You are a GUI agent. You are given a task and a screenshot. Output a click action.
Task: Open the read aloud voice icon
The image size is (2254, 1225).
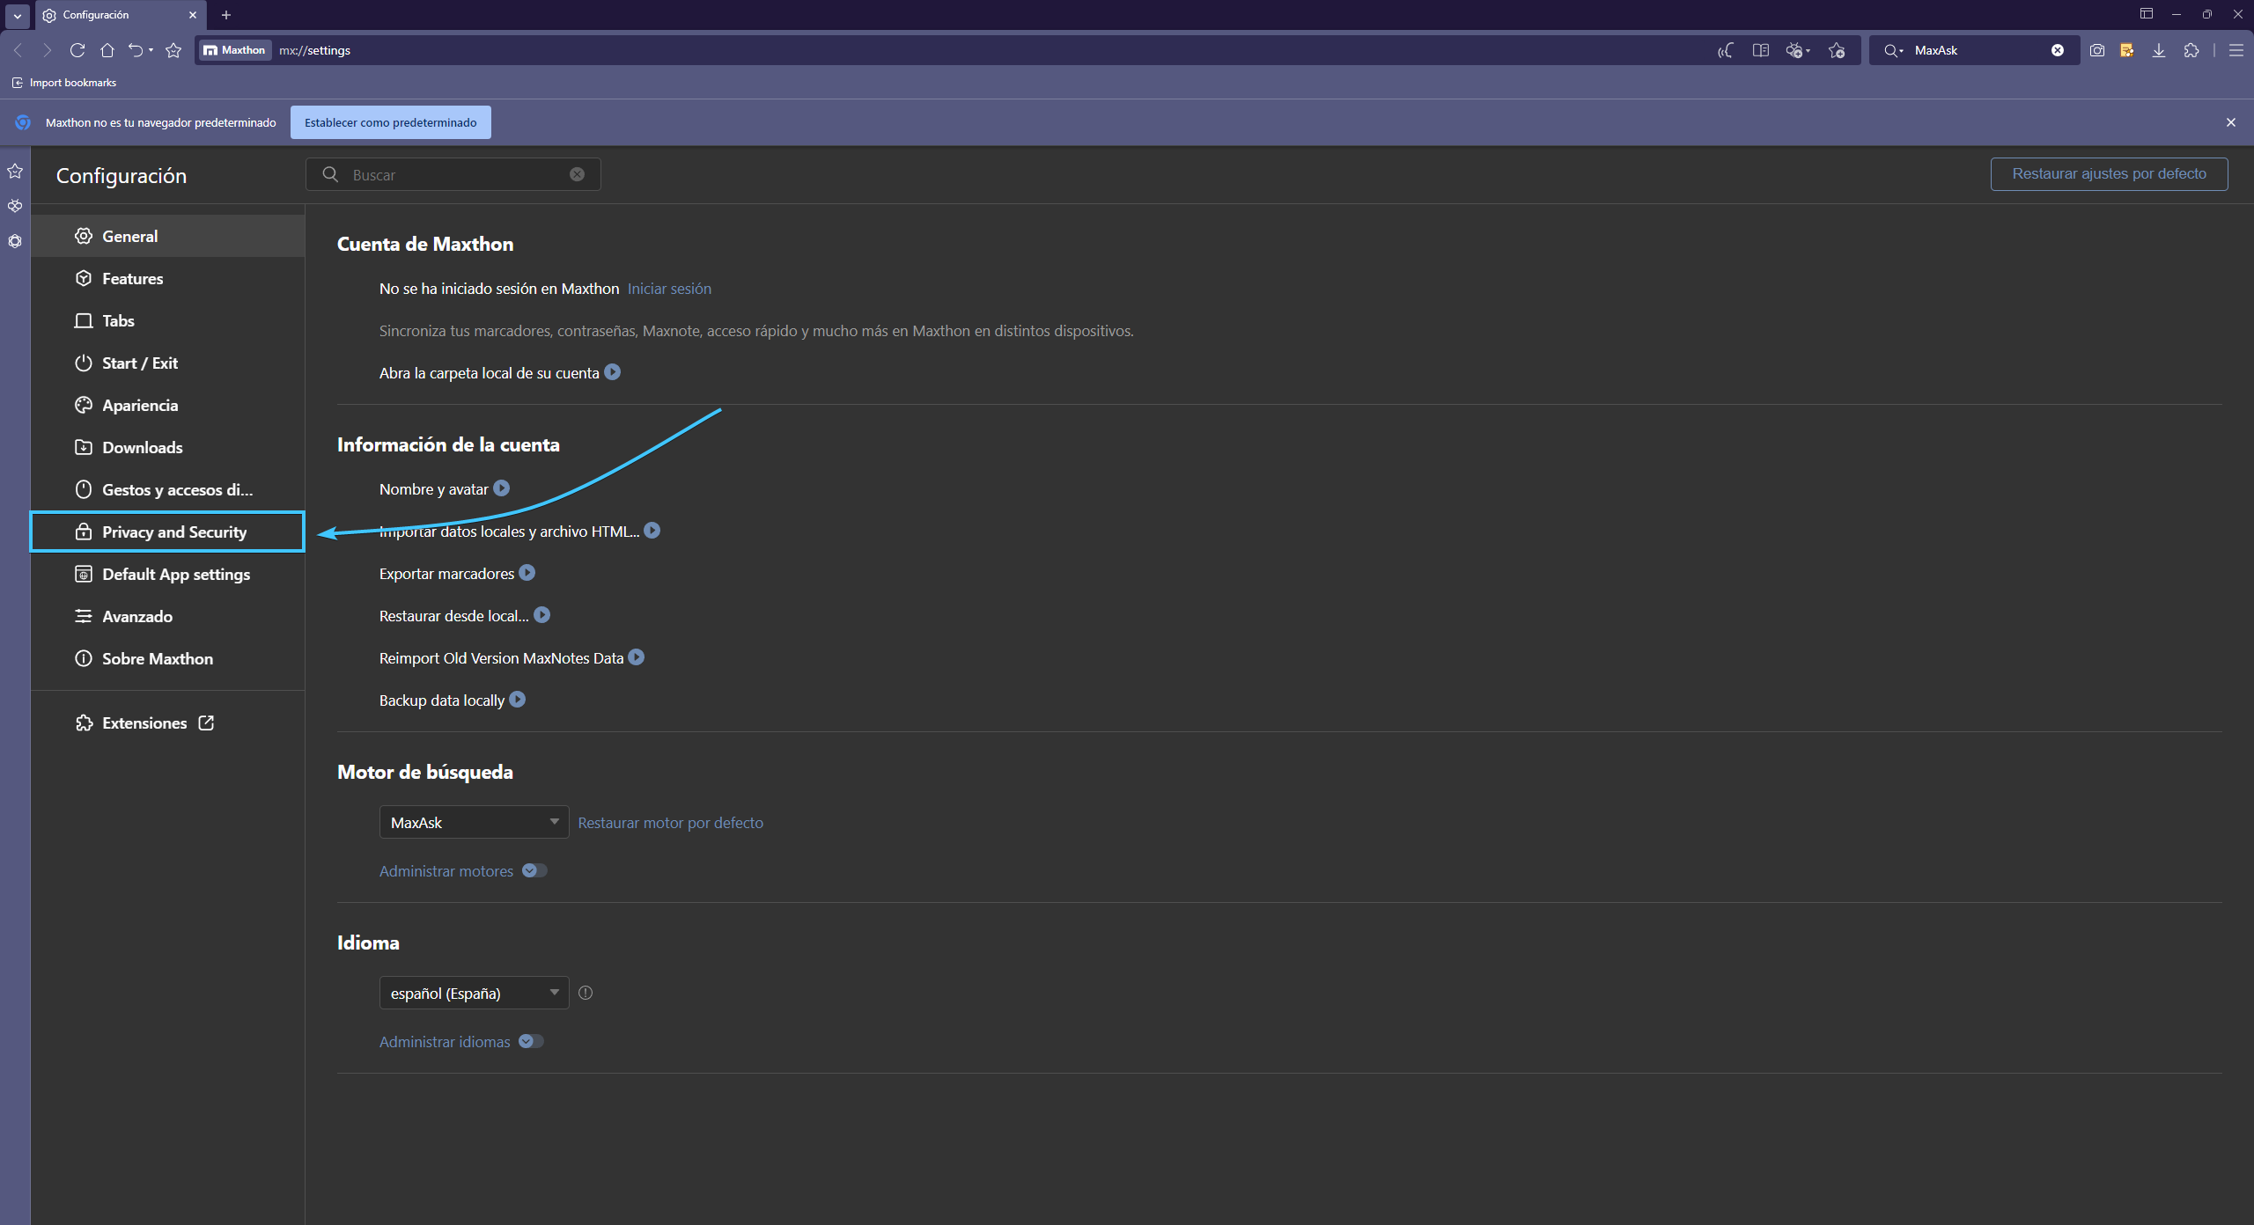tap(1725, 50)
